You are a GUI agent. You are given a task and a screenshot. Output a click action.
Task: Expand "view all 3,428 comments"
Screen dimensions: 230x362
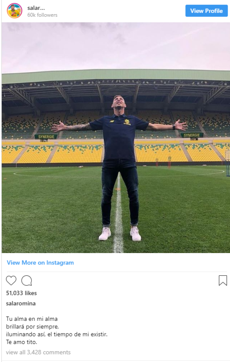pos(38,352)
